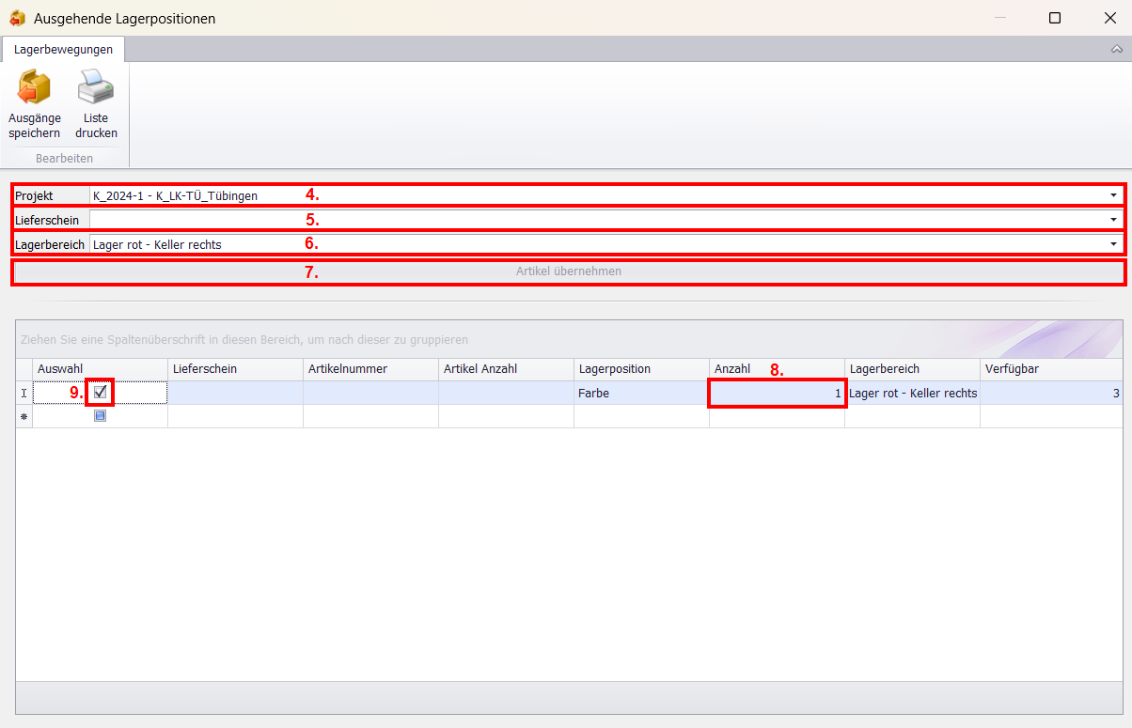Screen dimensions: 1132x728
Task: Switch to the Lagerbewegungen ribbon tab
Action: pos(64,50)
